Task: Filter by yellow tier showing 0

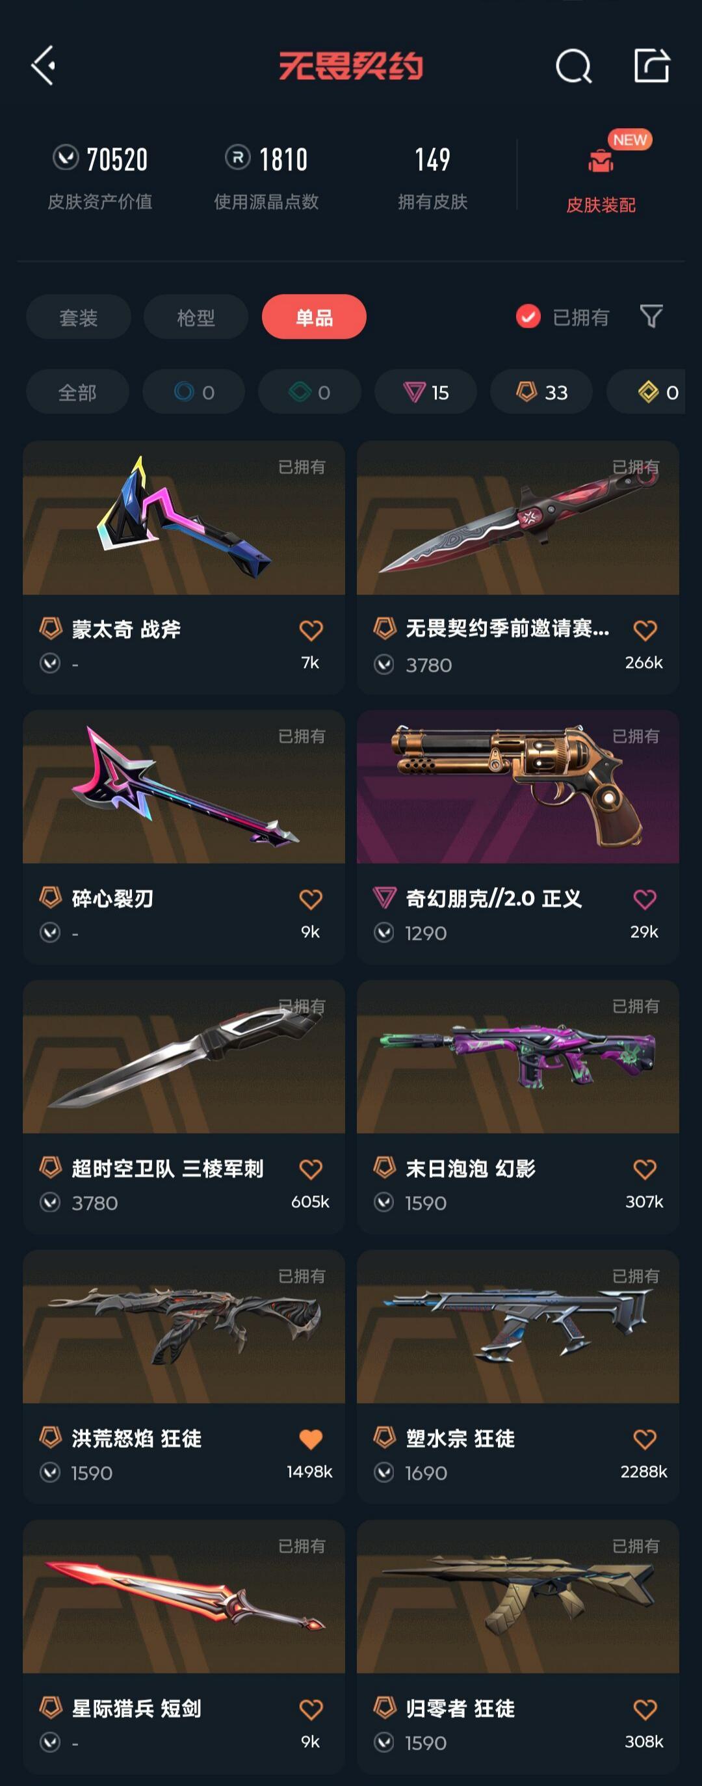Action: (x=646, y=392)
